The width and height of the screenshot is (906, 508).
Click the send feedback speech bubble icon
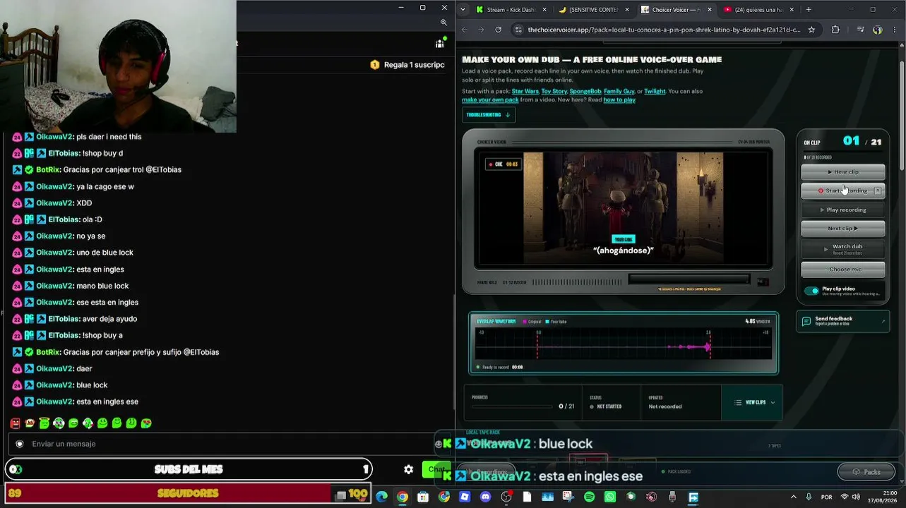pyautogui.click(x=806, y=321)
